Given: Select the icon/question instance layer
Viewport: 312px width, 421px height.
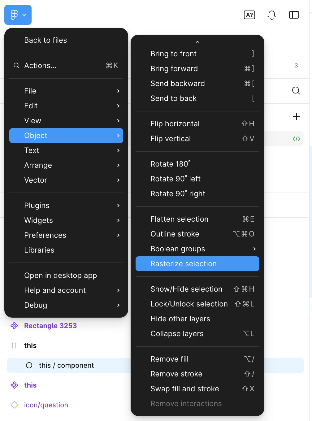Looking at the screenshot, I should tap(46, 405).
